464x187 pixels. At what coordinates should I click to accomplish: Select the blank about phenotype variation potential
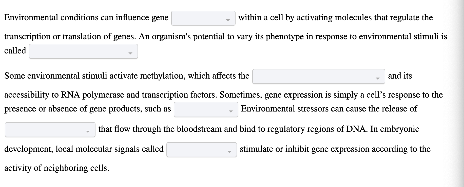(x=83, y=51)
